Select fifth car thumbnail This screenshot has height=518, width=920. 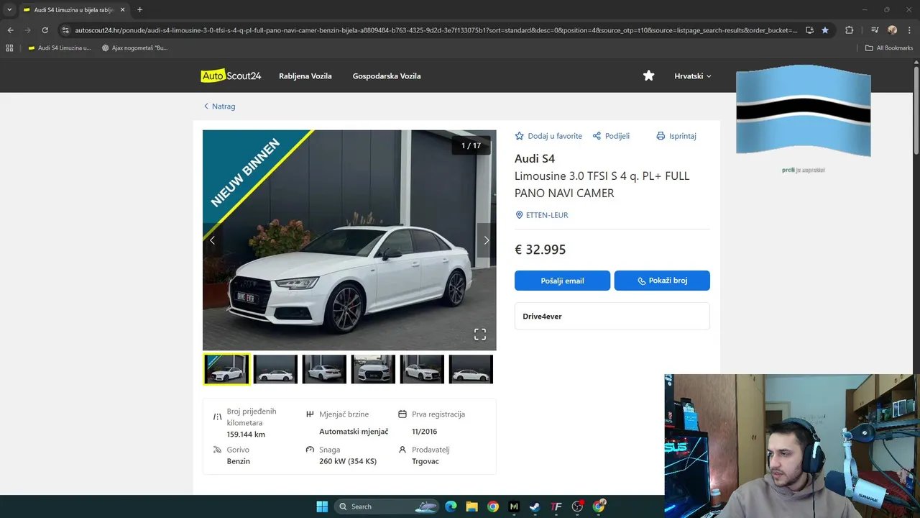(422, 369)
